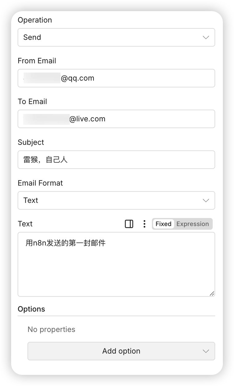The image size is (234, 386).
Task: Click the No properties placeholder text
Action: point(52,329)
